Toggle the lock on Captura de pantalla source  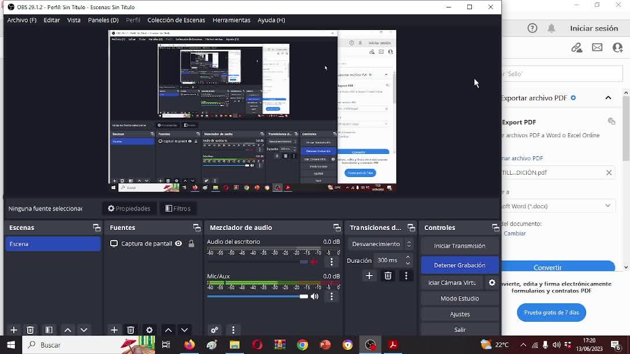(x=192, y=244)
